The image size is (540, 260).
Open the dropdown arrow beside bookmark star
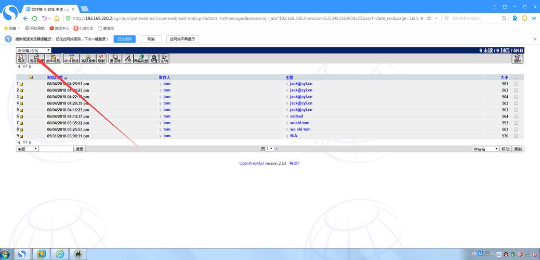pos(437,18)
